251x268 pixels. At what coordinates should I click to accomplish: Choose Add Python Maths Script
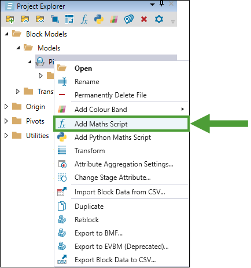(121, 137)
